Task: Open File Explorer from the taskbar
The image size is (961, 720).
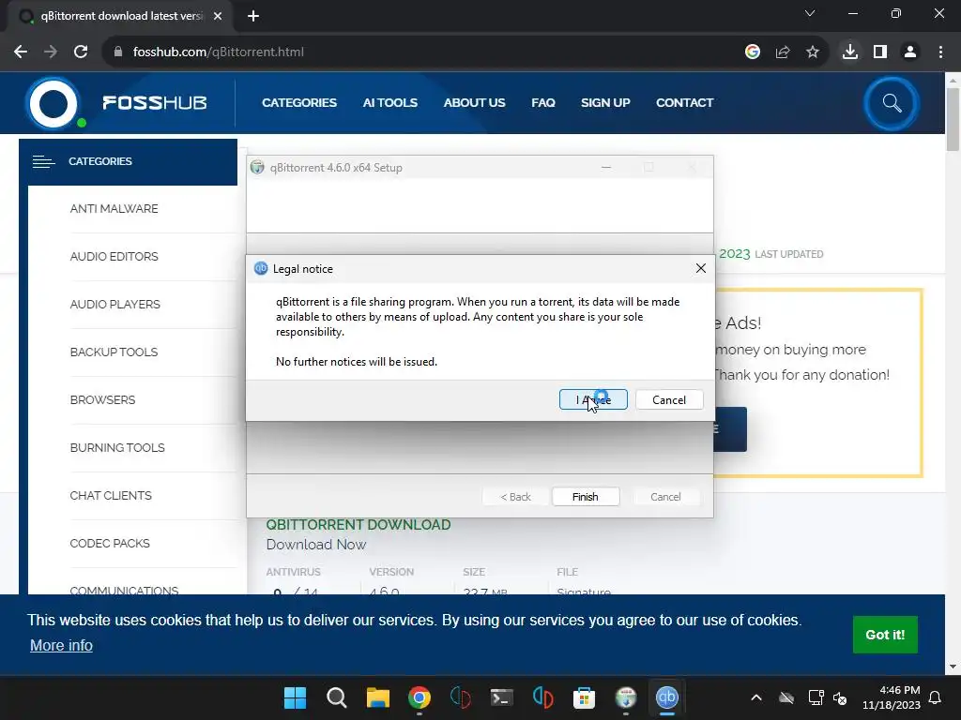Action: coord(378,697)
